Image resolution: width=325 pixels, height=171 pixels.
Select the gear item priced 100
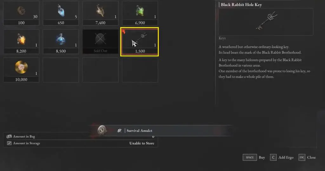[21, 13]
